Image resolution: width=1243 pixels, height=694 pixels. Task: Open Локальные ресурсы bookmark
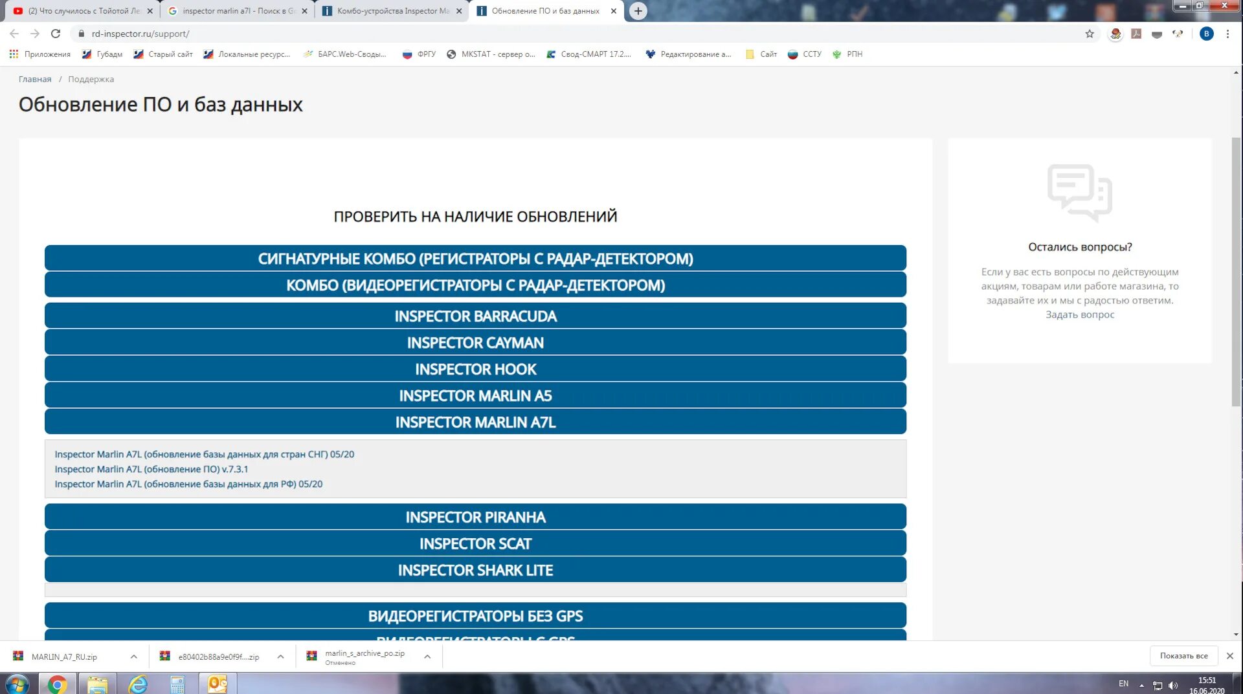coord(247,54)
